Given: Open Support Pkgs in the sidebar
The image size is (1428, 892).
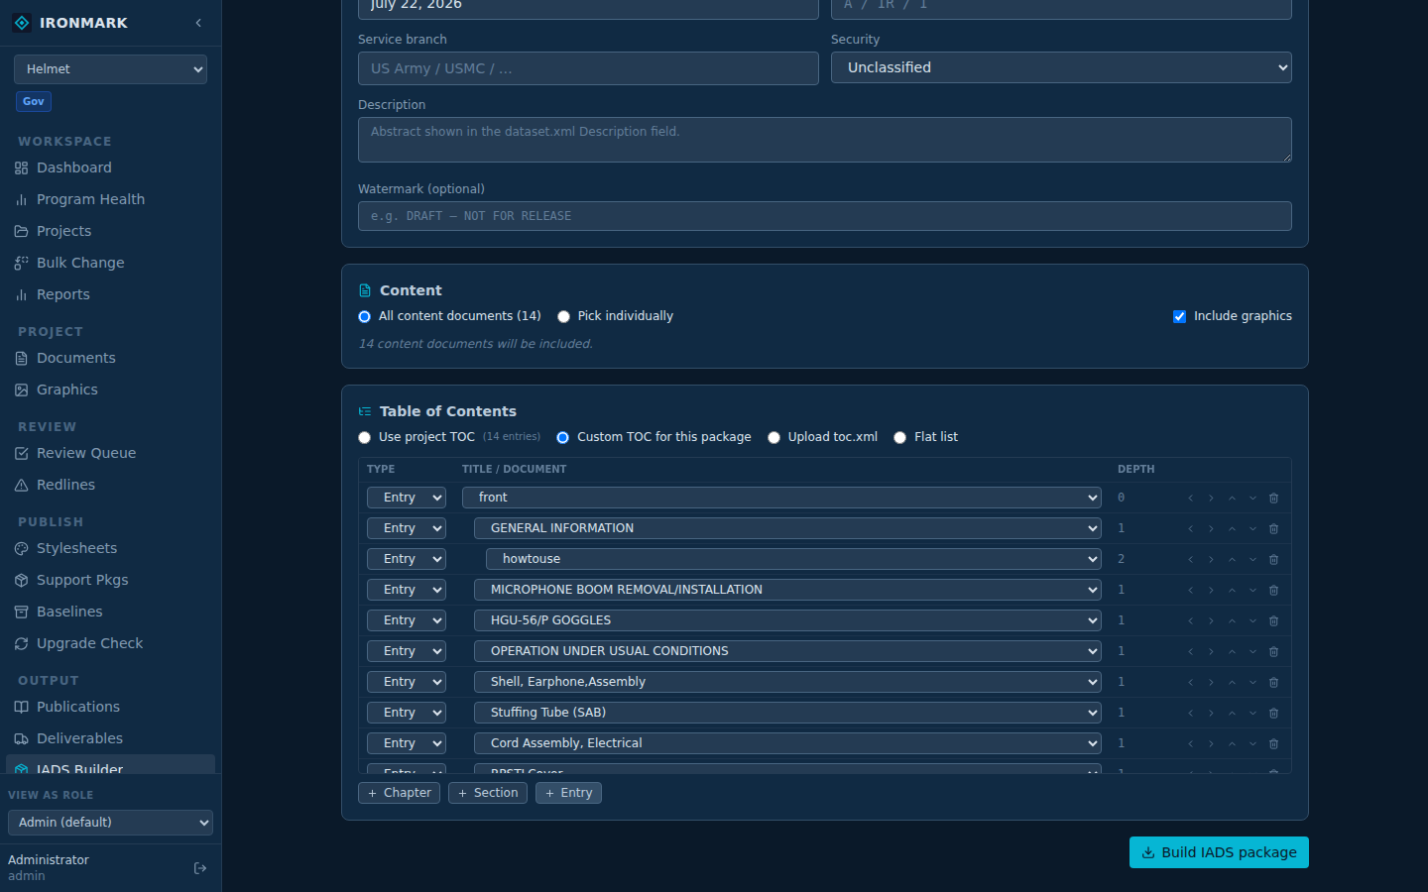Looking at the screenshot, I should 110,580.
